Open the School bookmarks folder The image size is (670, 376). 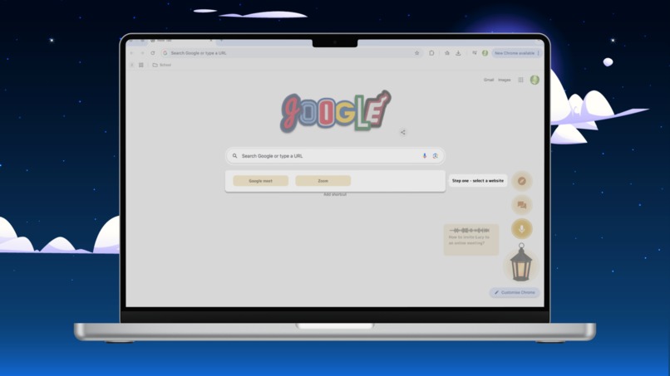[162, 65]
